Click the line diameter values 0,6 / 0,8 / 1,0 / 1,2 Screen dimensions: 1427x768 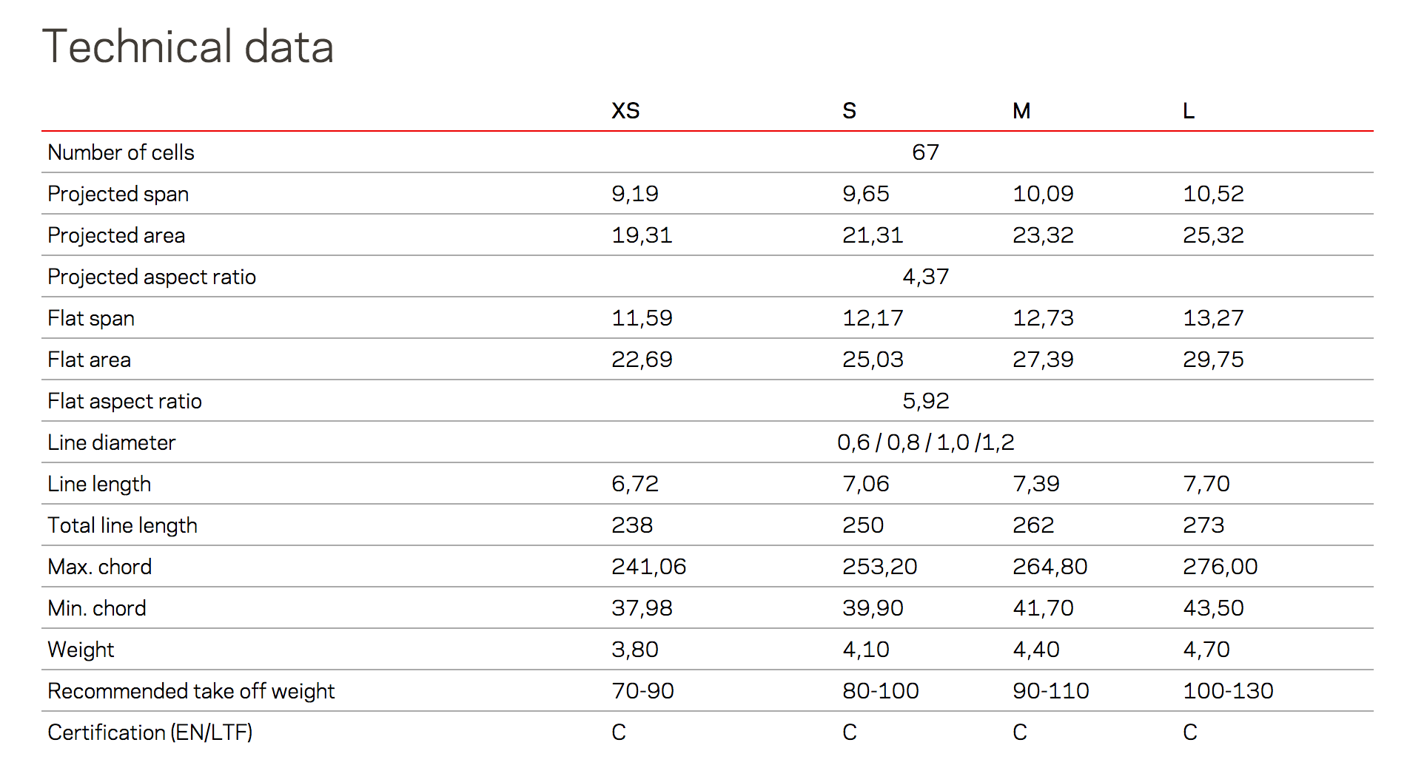point(925,442)
